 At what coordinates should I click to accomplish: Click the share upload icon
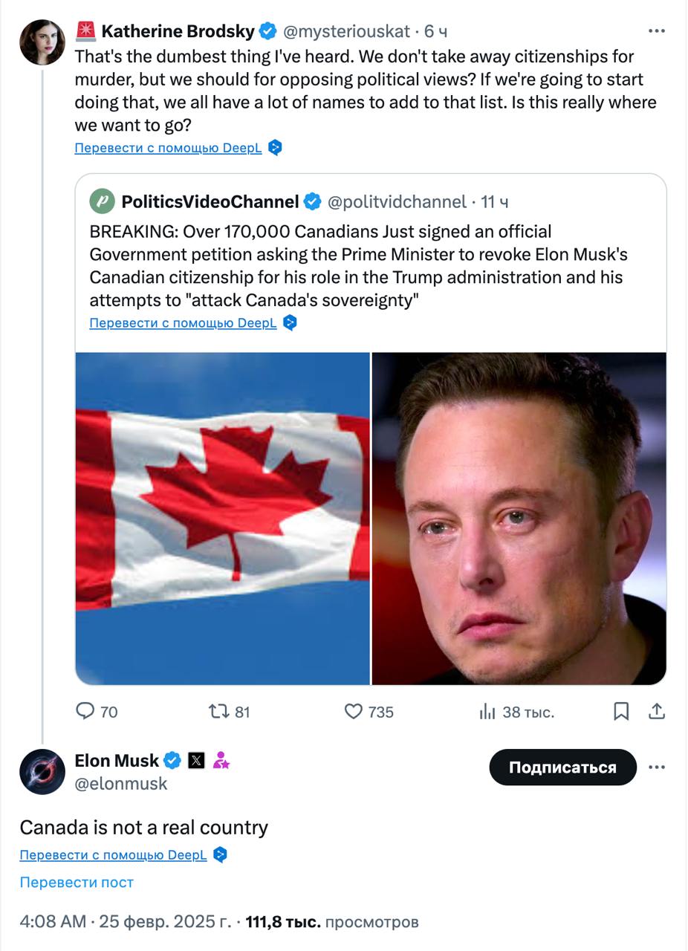[656, 712]
